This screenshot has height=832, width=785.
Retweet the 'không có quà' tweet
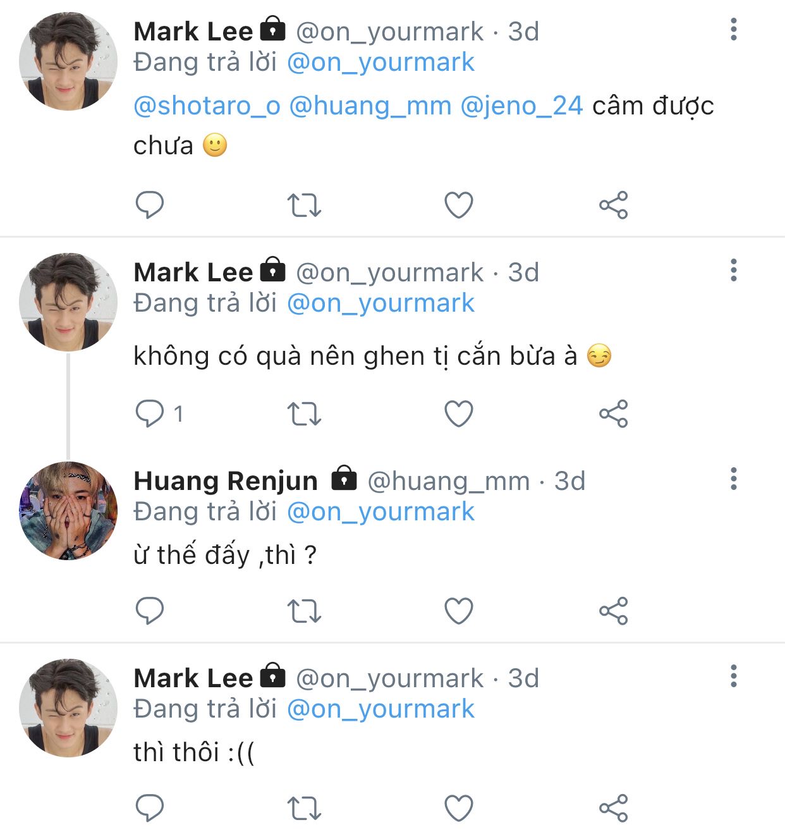(304, 414)
